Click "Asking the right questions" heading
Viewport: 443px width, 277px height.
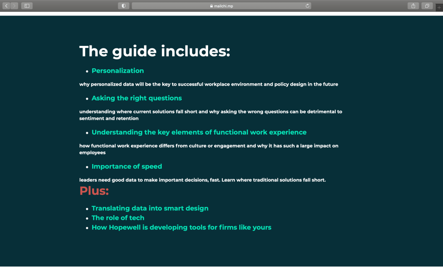pos(136,98)
